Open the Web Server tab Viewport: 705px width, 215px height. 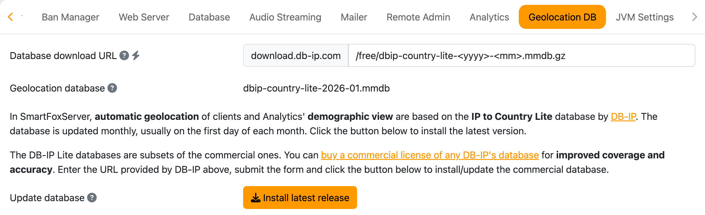pos(144,17)
